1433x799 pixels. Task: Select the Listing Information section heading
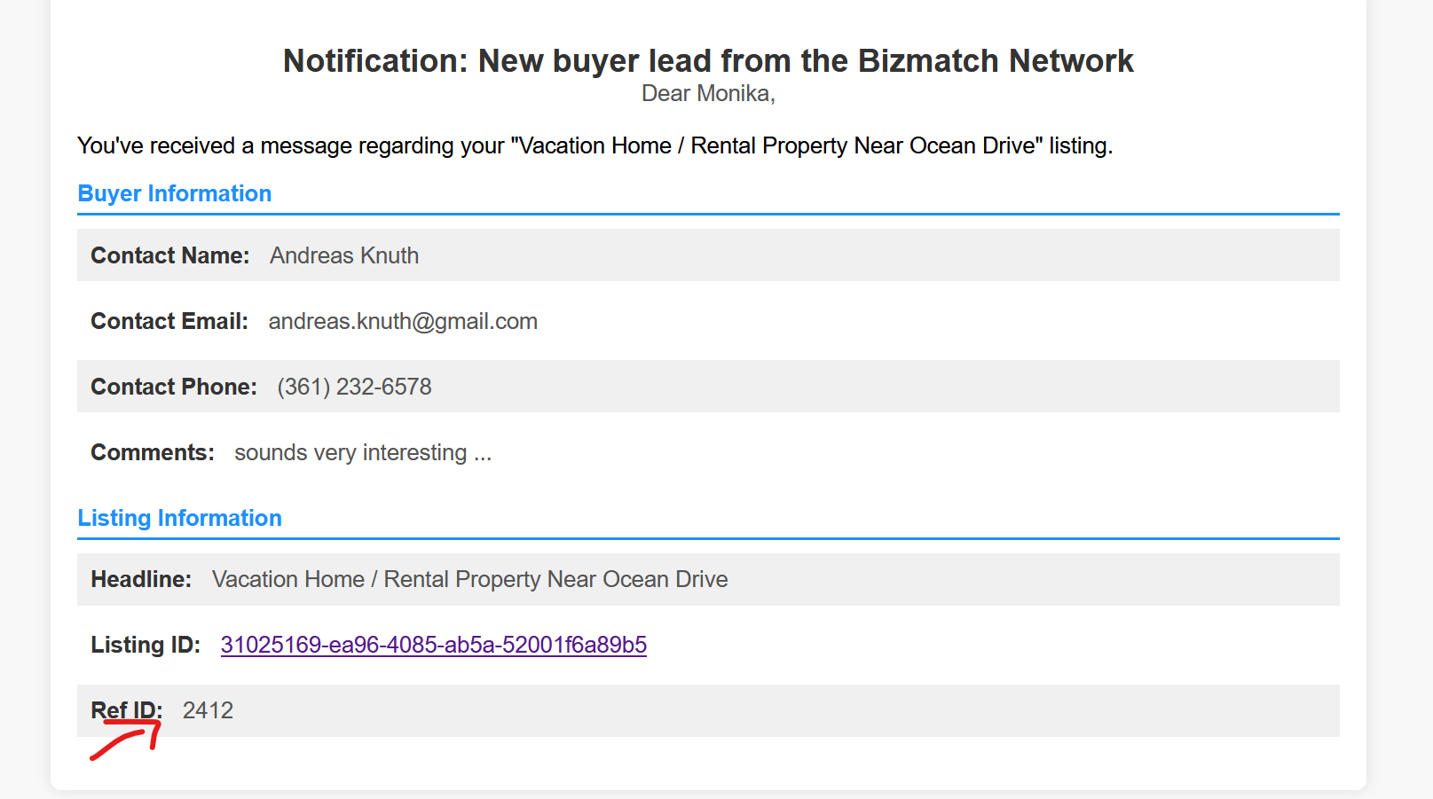tap(179, 519)
